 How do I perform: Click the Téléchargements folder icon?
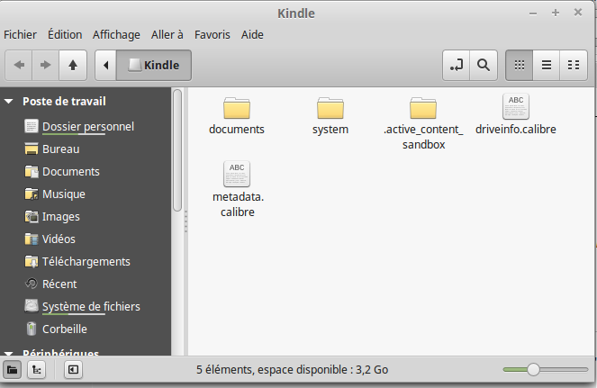(x=32, y=262)
